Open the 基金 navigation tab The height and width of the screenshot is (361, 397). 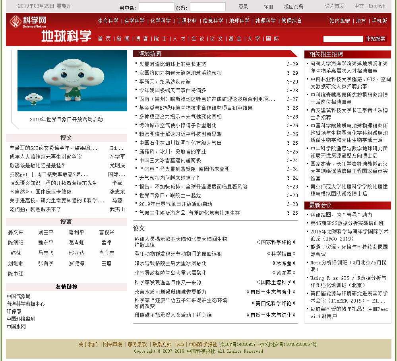tap(235, 39)
